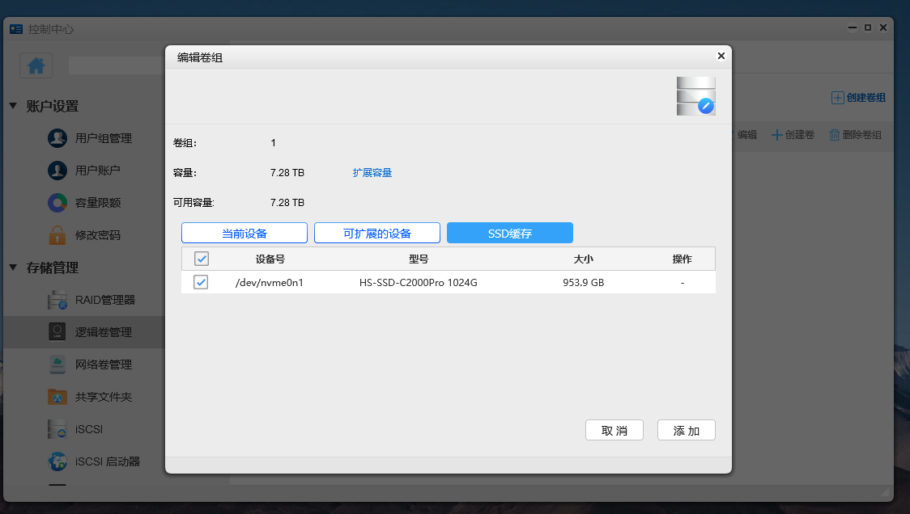Open the 可扩展的设备 tab
This screenshot has width=910, height=514.
tap(376, 232)
